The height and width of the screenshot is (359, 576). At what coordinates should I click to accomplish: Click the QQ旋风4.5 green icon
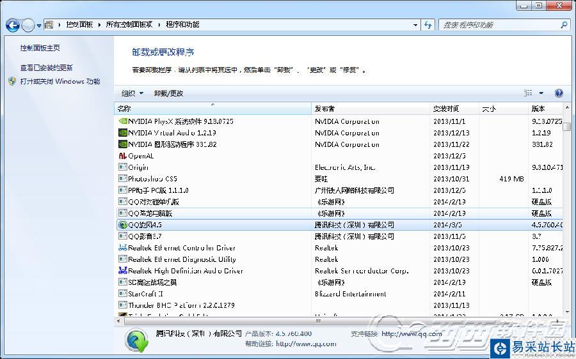pyautogui.click(x=123, y=224)
